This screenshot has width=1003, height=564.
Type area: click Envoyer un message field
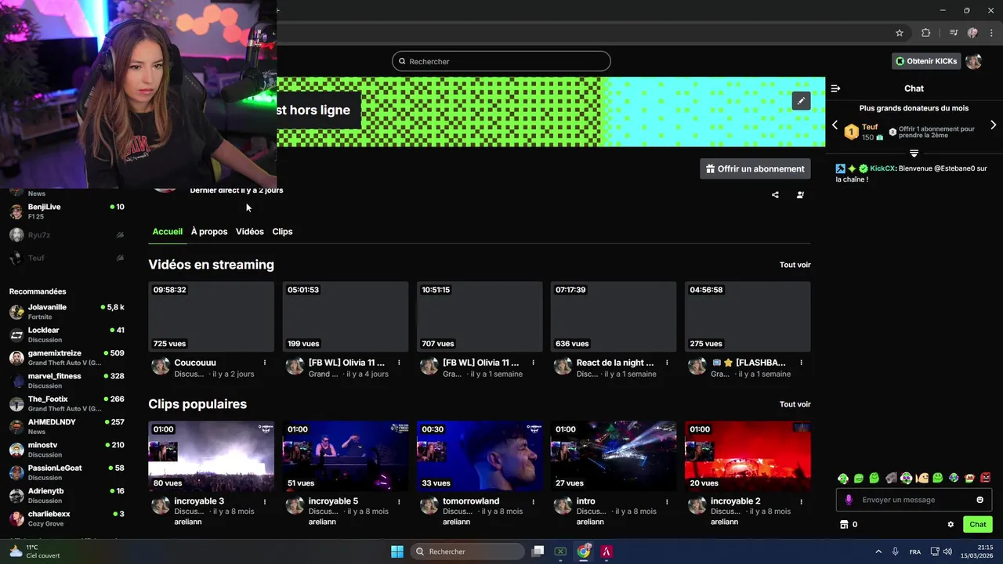(x=914, y=500)
